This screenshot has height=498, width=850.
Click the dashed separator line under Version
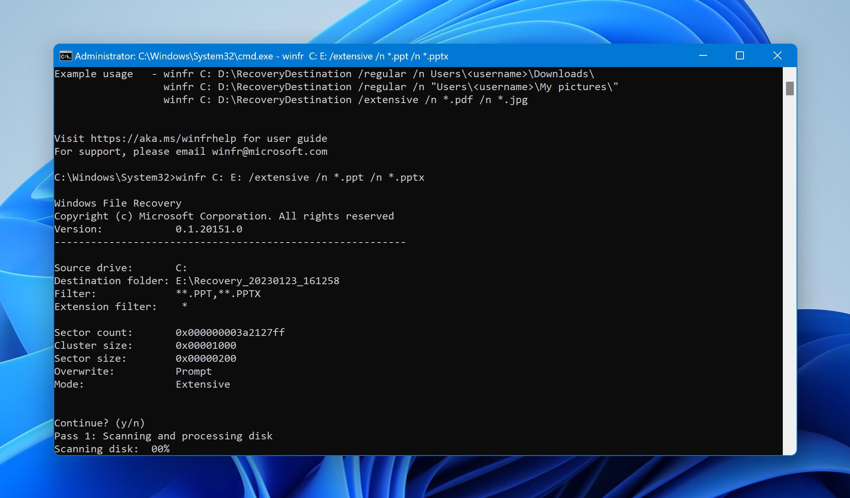click(x=230, y=242)
